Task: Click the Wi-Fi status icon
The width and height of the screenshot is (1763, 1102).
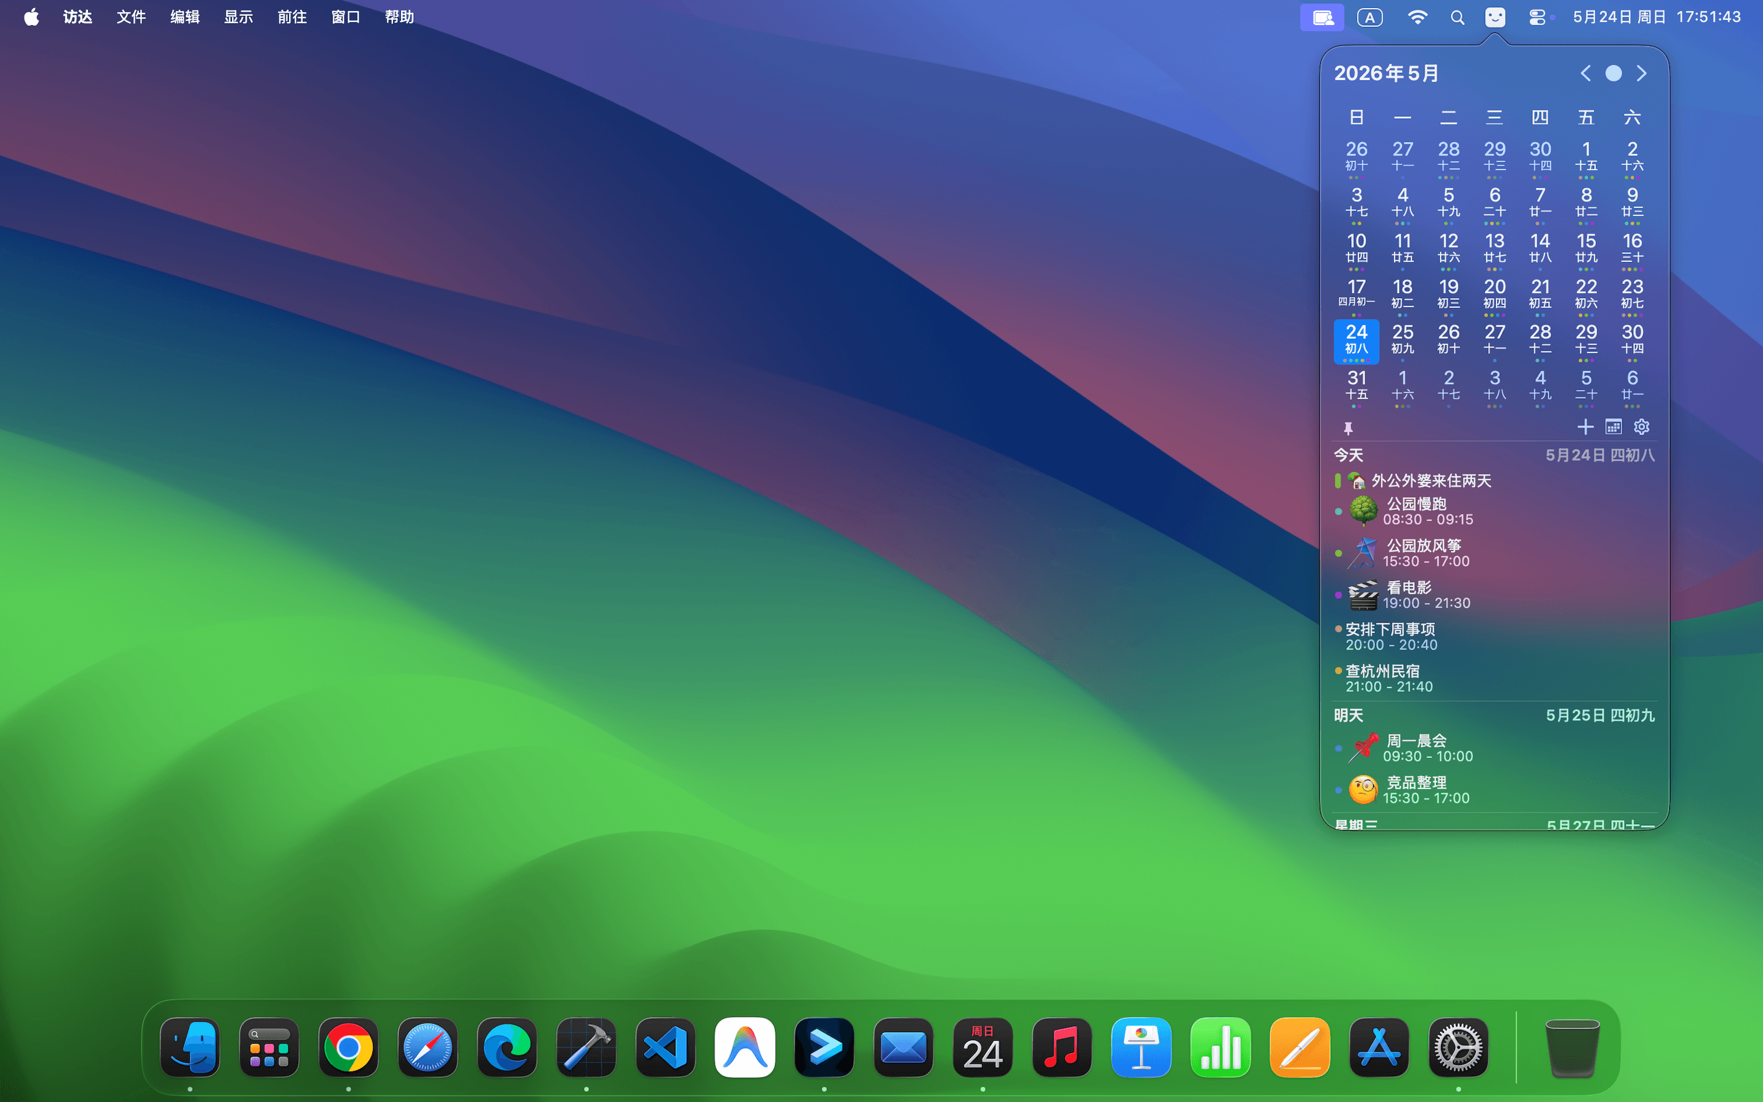Action: pyautogui.click(x=1417, y=17)
